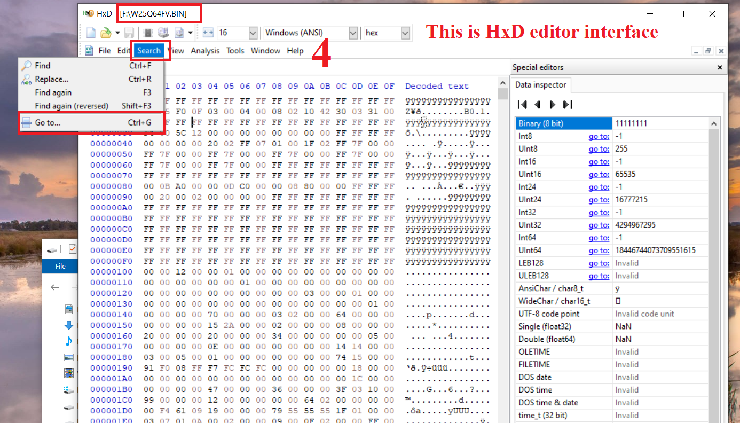Viewport: 740px width, 423px height.
Task: Choose Replace... from the Search menu
Action: click(x=91, y=79)
